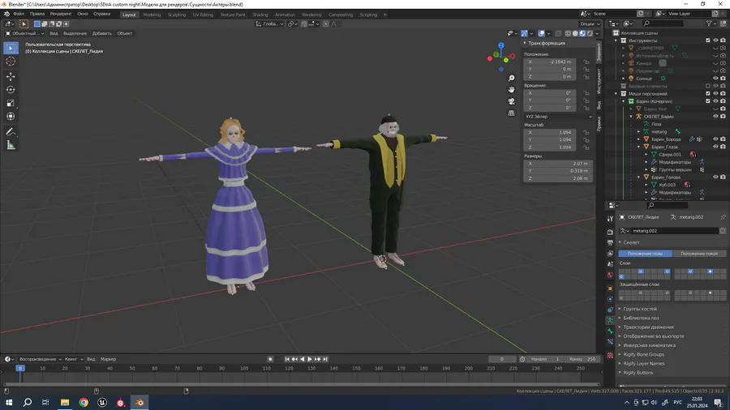Image resolution: width=730 pixels, height=410 pixels.
Task: Open World properties tab icon
Action: (x=610, y=275)
